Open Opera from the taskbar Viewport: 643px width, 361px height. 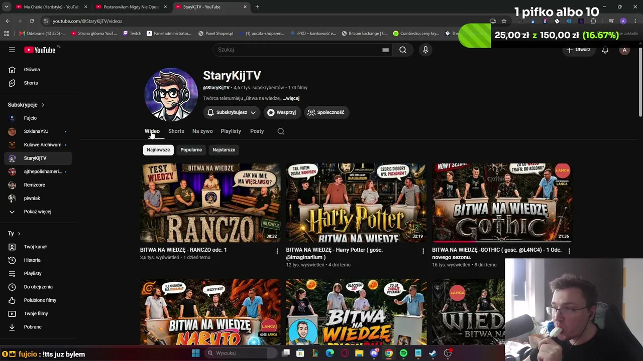pos(345,353)
